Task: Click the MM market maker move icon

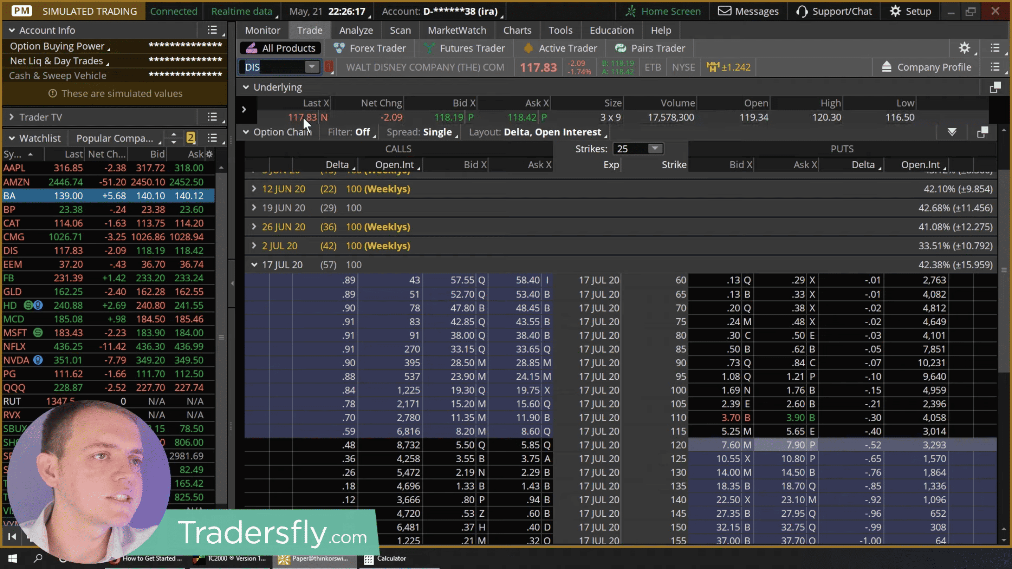Action: pos(713,67)
